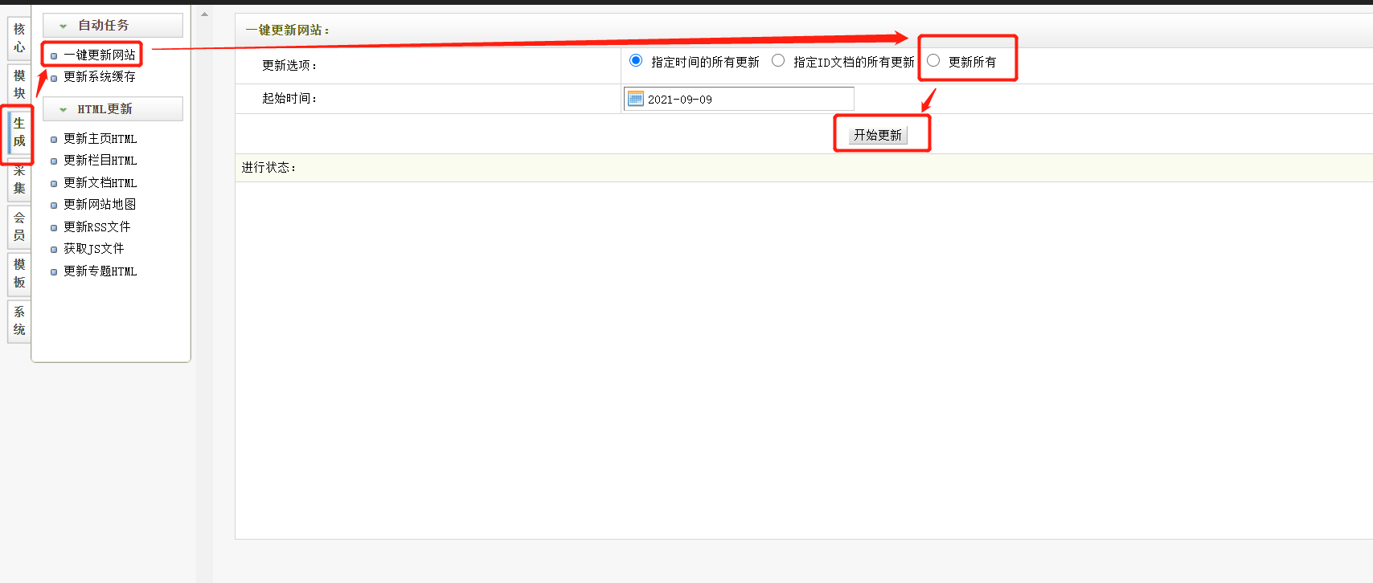Screen dimensions: 1373x583
Task: Open 获取JS文件 link
Action: 94,248
